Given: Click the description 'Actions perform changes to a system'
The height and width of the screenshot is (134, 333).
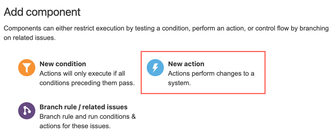Looking at the screenshot, I should (x=211, y=78).
